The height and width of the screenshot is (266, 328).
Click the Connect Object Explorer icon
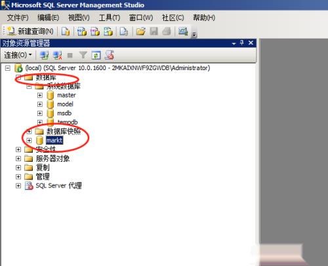point(44,55)
